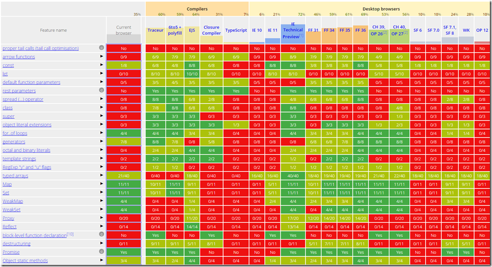Open the Set feature link
This screenshot has height=267, width=492.
click(x=6, y=192)
